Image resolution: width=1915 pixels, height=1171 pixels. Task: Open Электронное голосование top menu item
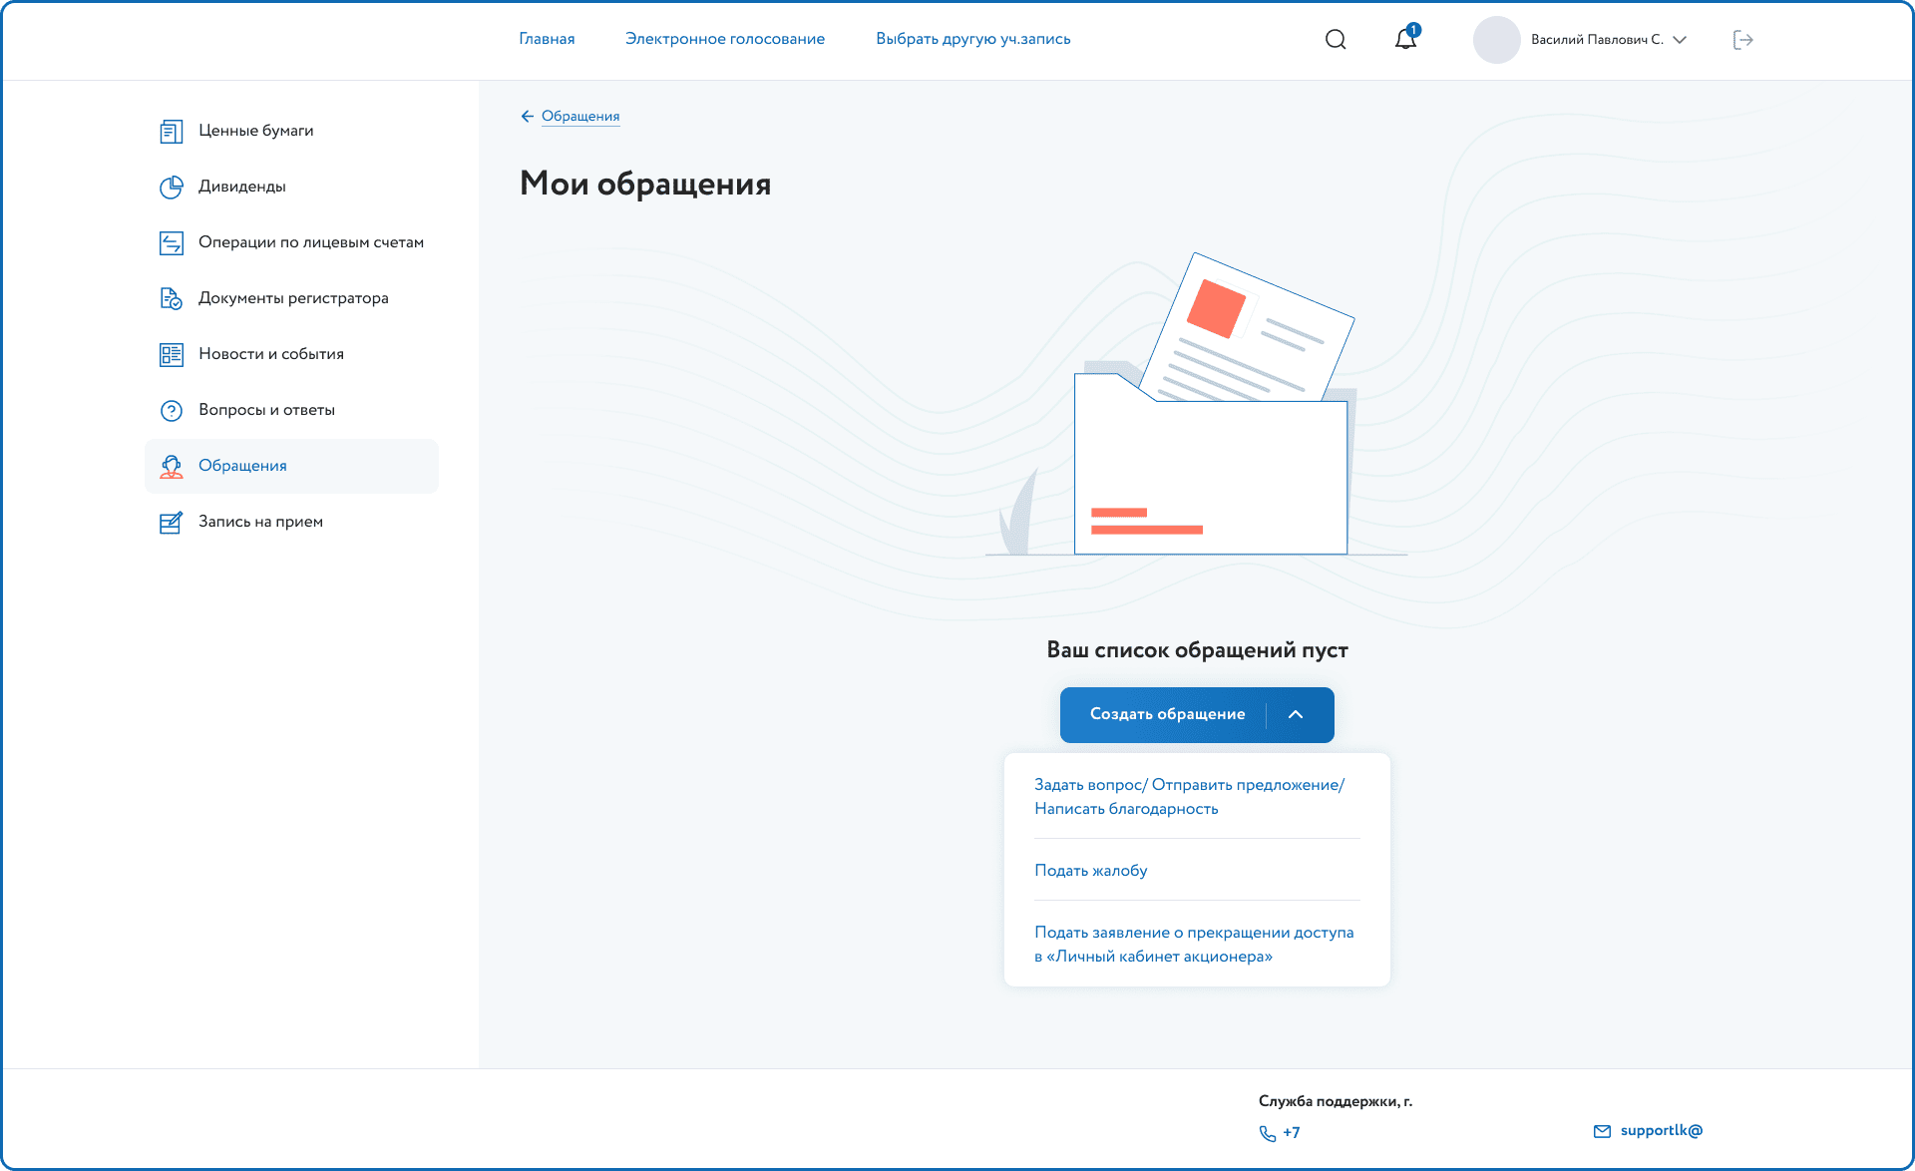pyautogui.click(x=725, y=39)
